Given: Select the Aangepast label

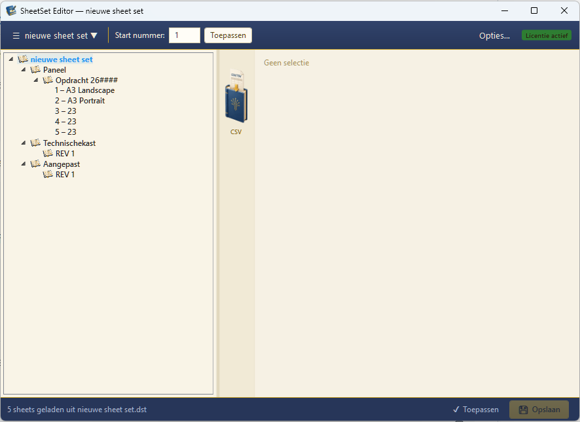Looking at the screenshot, I should point(62,164).
